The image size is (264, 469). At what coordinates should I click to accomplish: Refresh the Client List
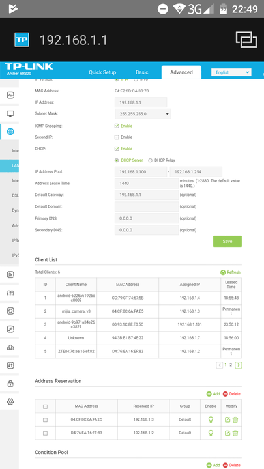(x=230, y=272)
